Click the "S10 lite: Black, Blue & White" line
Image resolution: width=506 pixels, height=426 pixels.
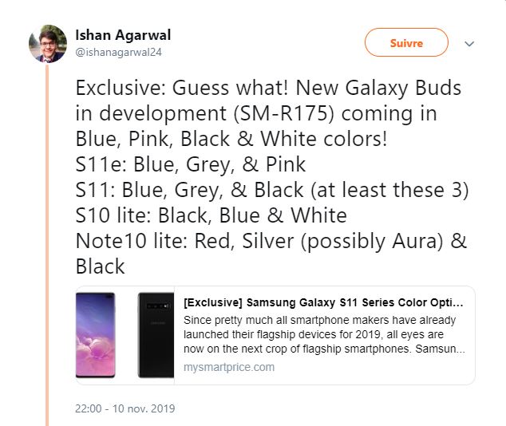211,215
